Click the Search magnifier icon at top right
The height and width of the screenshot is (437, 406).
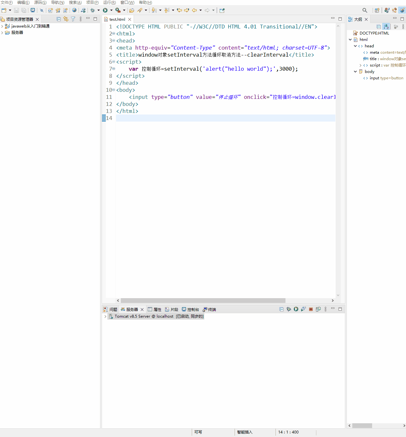[x=365, y=10]
